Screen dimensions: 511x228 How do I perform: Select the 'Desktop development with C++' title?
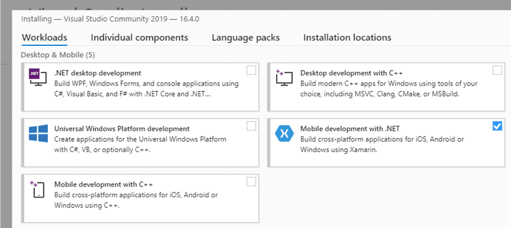tap(351, 73)
